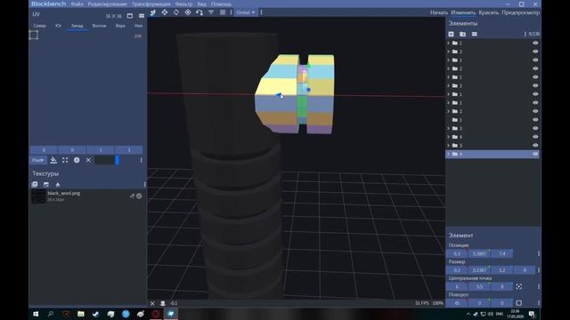Toggle visibility of folder without expand arrow

click(x=535, y=120)
